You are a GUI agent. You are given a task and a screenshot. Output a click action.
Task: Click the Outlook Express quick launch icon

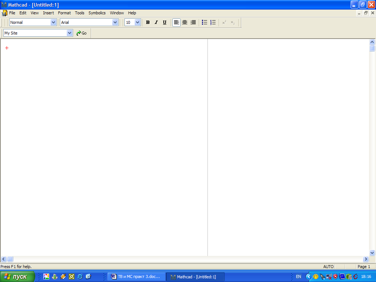point(88,276)
